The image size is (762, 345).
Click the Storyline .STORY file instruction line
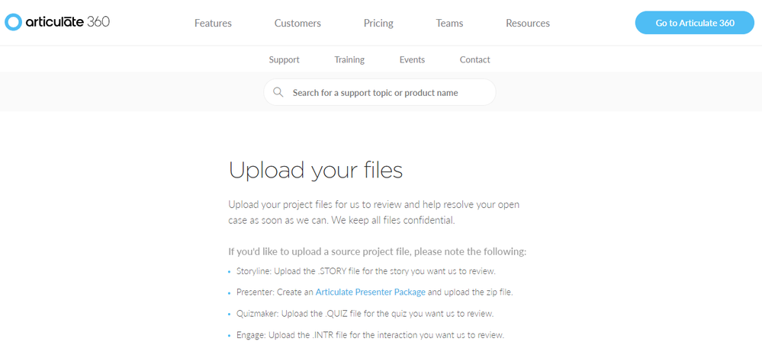coord(366,271)
